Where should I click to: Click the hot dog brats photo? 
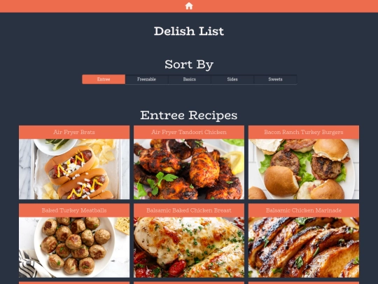pos(74,169)
